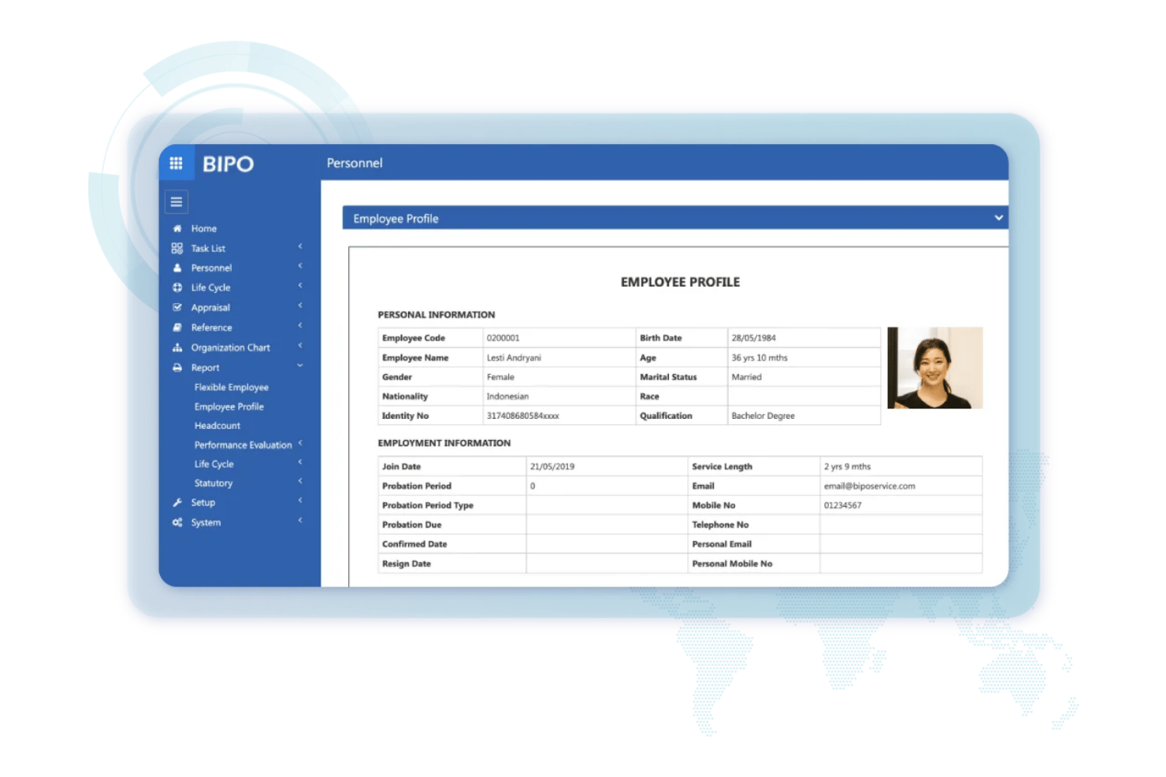
Task: Open the apps grid icon beside BIPO
Action: 176,163
